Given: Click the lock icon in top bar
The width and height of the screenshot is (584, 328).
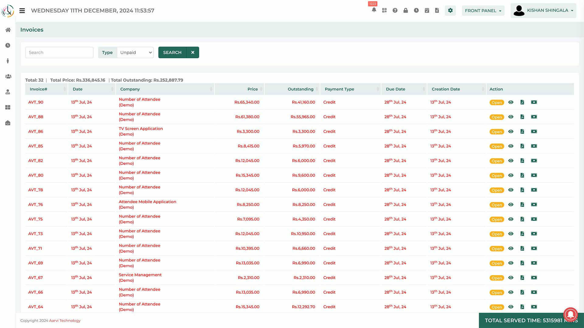Looking at the screenshot, I should pyautogui.click(x=405, y=10).
